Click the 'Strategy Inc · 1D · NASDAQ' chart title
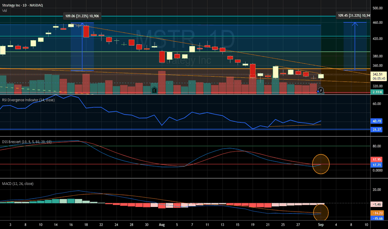 click(x=22, y=5)
